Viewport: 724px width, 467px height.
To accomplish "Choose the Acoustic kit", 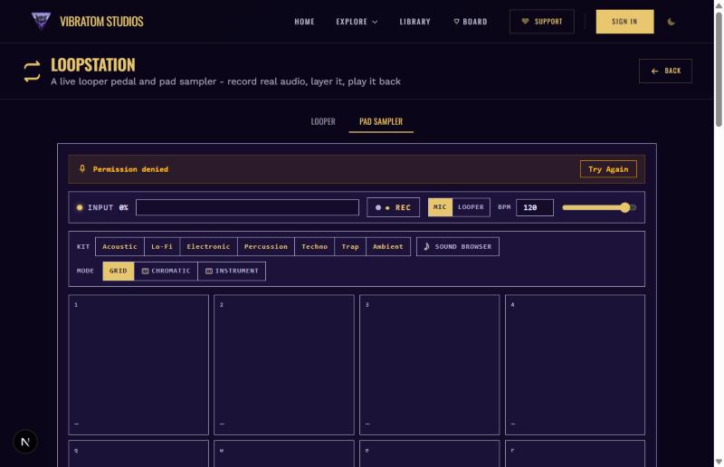I will tap(119, 247).
